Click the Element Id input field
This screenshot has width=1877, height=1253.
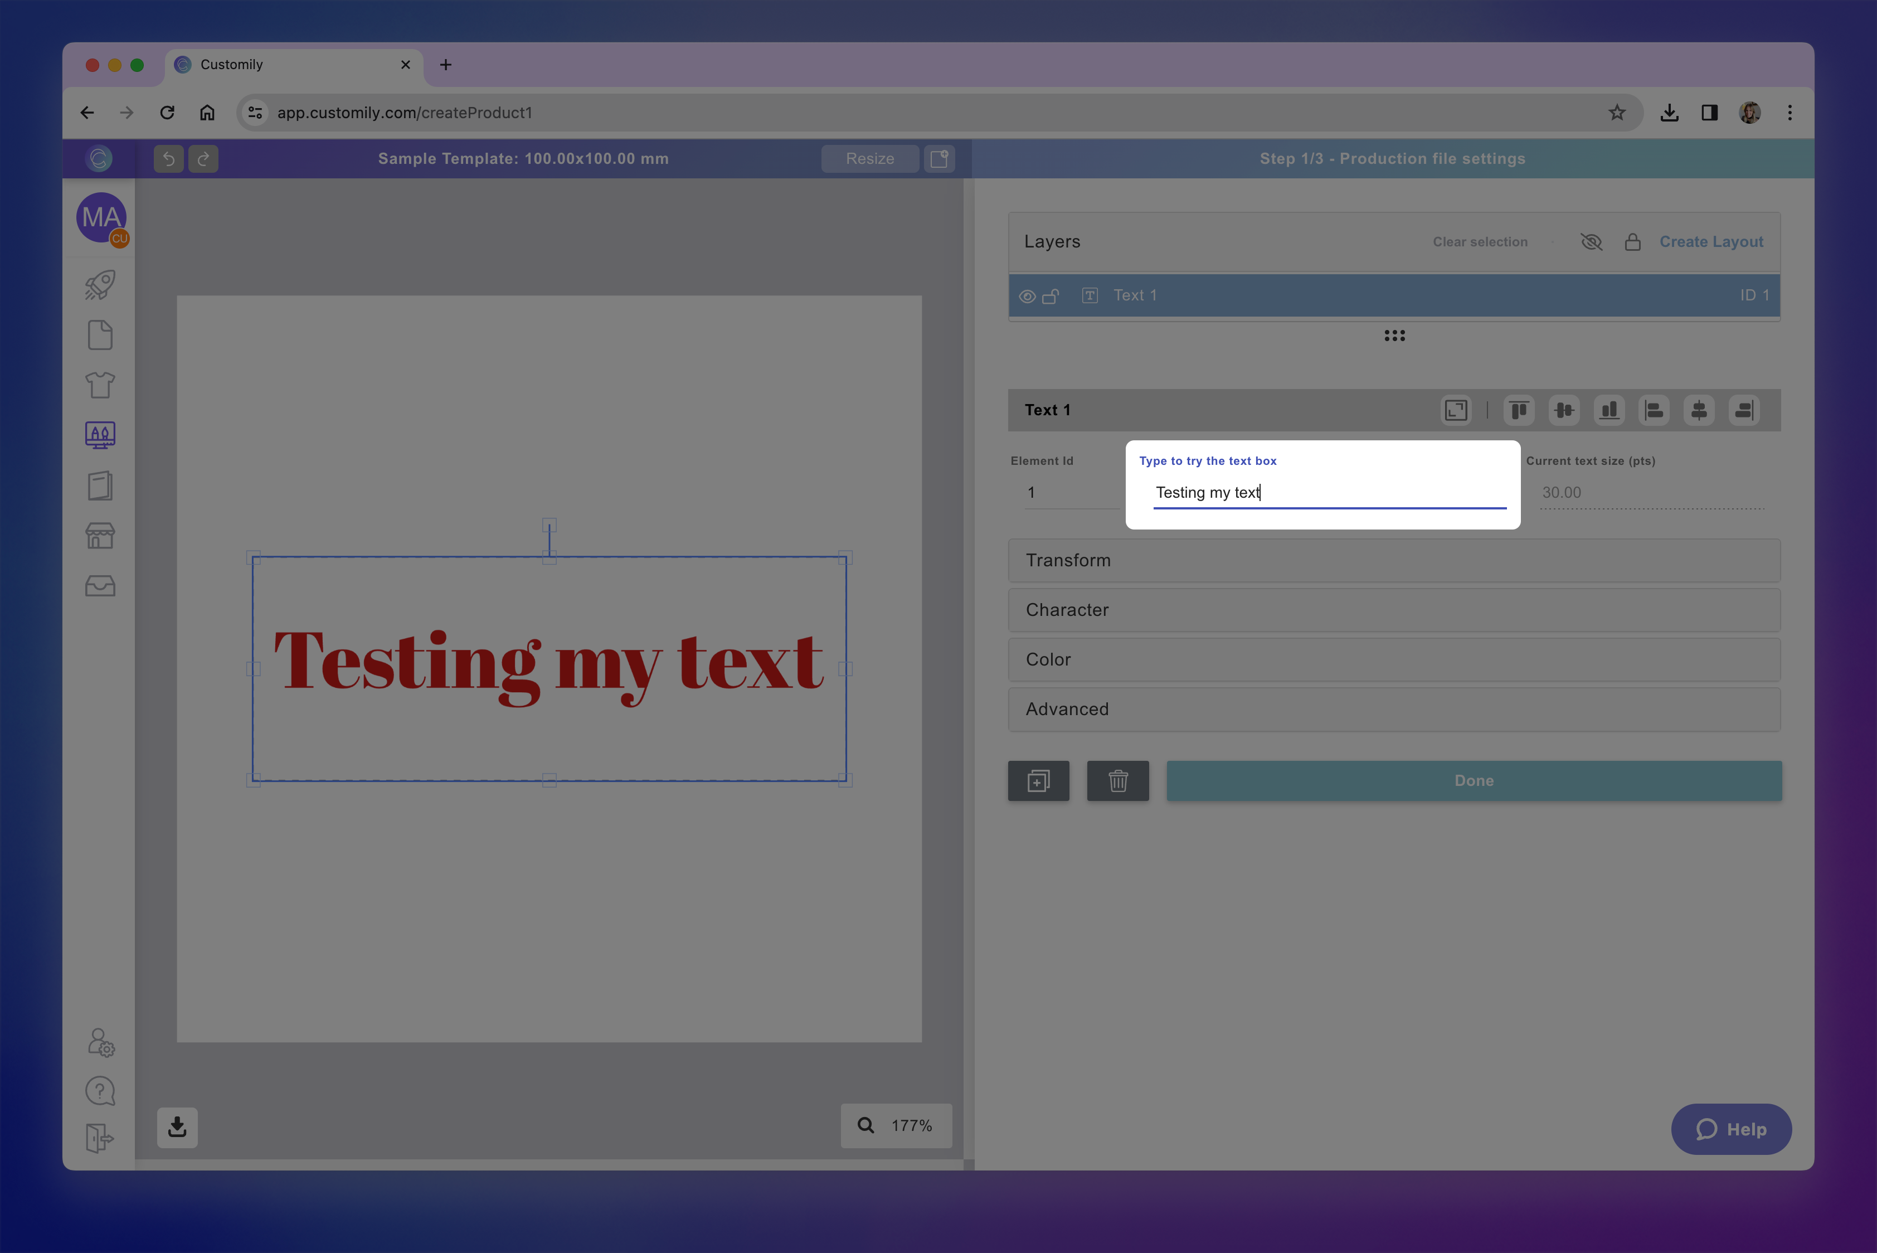pyautogui.click(x=1072, y=493)
